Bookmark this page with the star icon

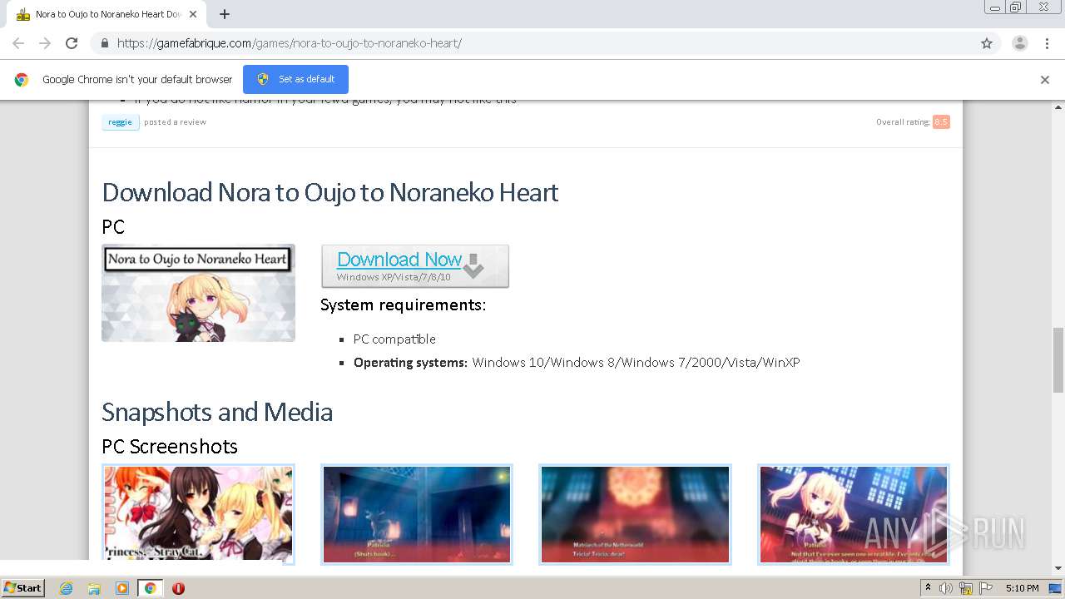point(987,43)
